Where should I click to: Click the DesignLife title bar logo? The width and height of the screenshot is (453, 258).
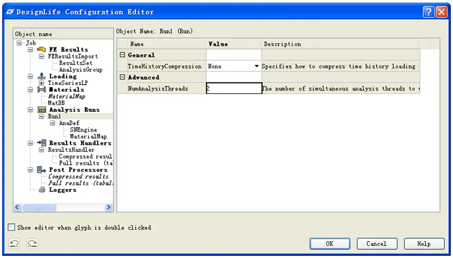pyautogui.click(x=10, y=12)
